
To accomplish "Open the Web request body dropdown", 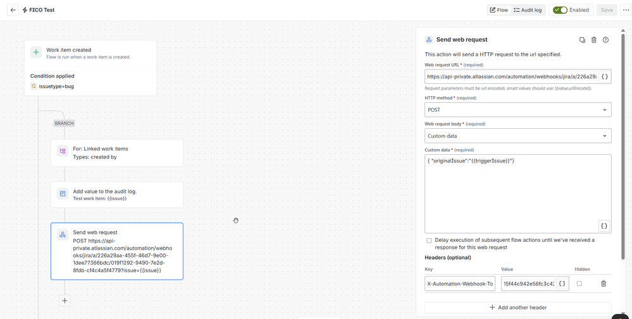I will pyautogui.click(x=518, y=136).
